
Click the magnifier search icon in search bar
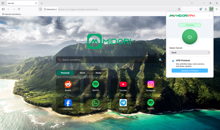click(160, 60)
